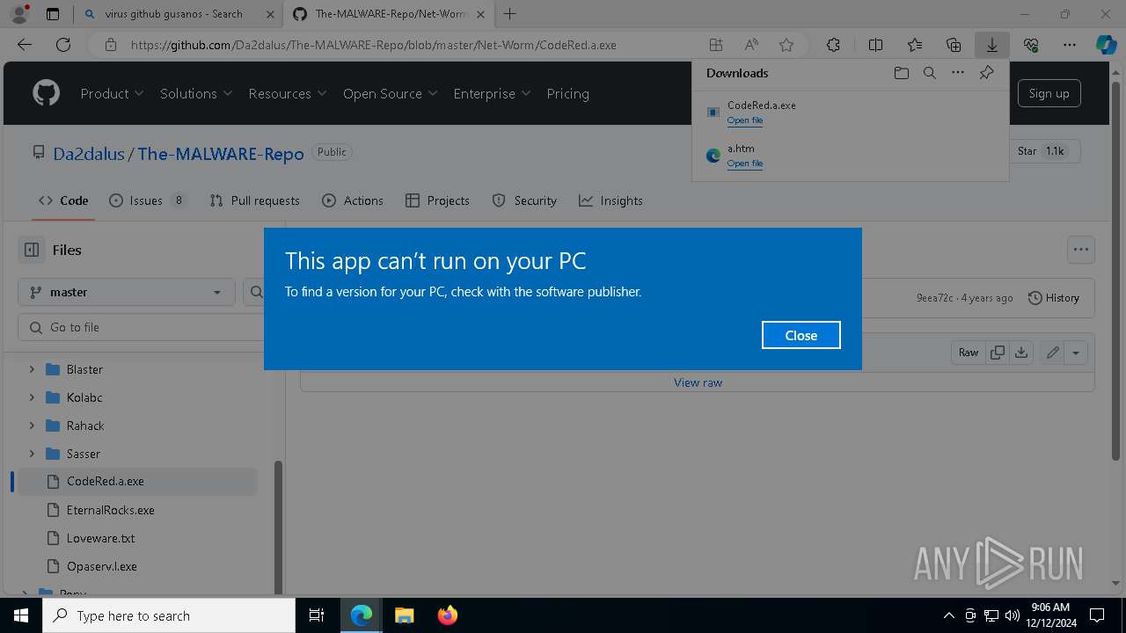Open the Pull requests tab

pos(255,200)
